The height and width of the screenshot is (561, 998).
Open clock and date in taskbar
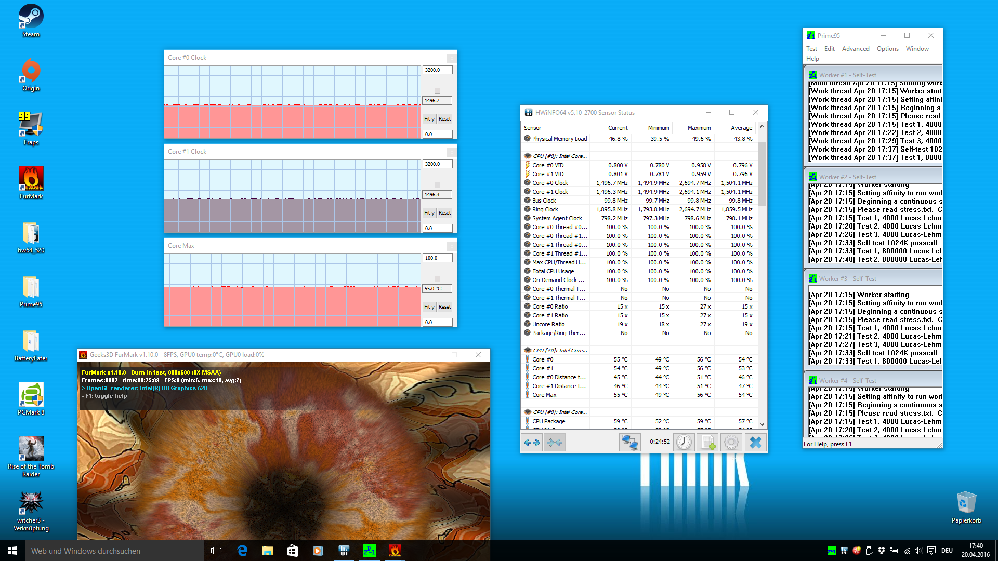[976, 551]
